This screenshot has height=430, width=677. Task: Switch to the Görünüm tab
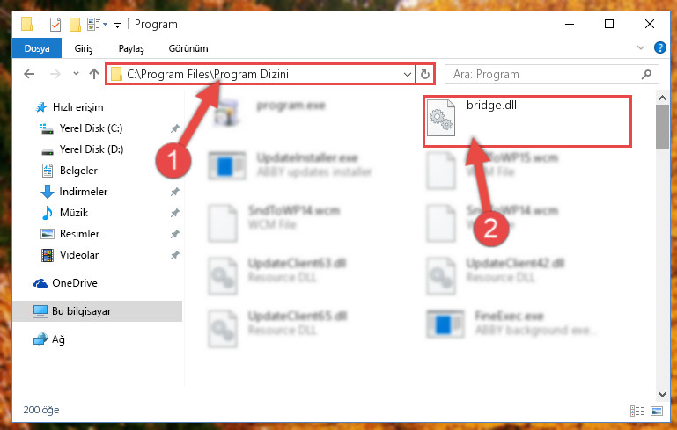(x=188, y=48)
